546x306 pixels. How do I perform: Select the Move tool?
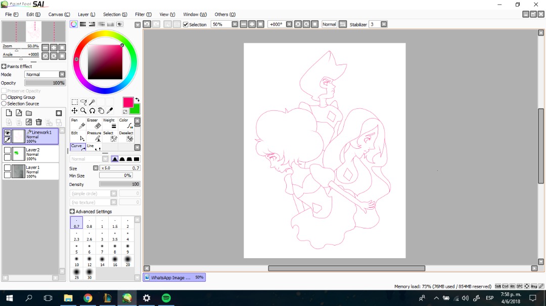(74, 110)
